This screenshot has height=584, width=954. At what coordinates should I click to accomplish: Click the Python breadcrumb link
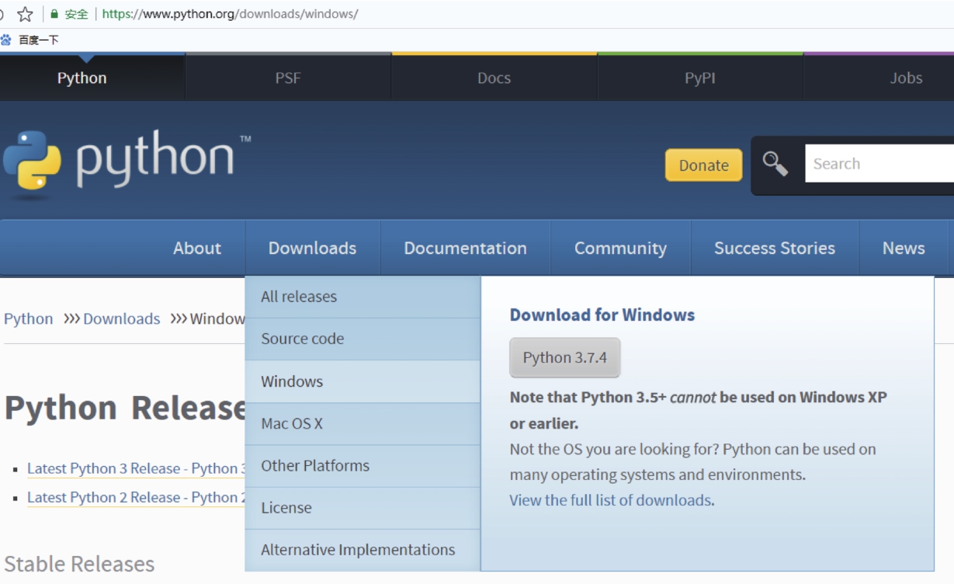pos(29,318)
